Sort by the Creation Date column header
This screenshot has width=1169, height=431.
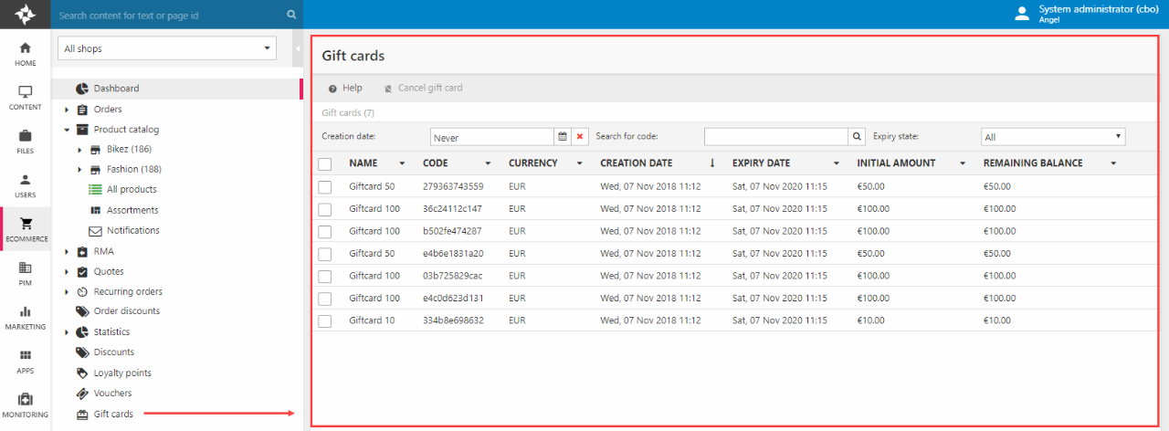point(636,163)
